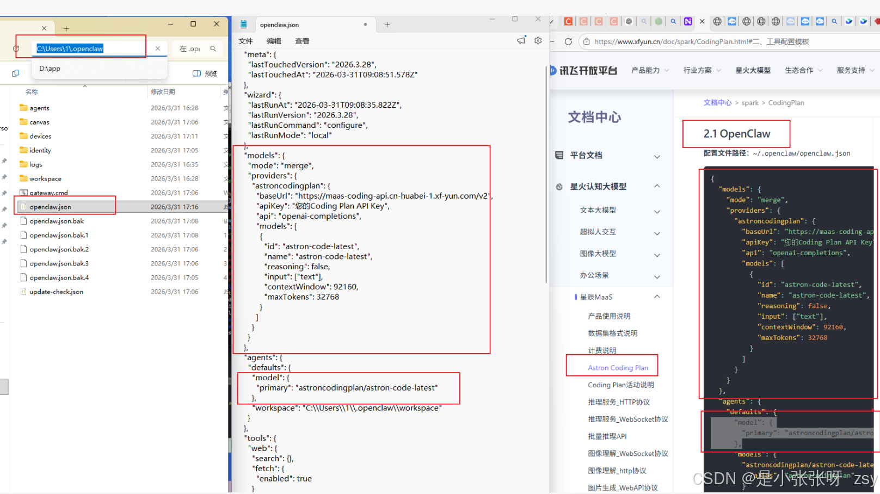Reload the xfyun browser page
880x494 pixels.
click(x=568, y=41)
